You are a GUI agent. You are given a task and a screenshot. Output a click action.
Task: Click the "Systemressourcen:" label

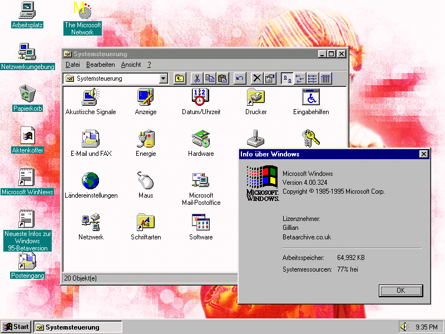pyautogui.click(x=307, y=269)
